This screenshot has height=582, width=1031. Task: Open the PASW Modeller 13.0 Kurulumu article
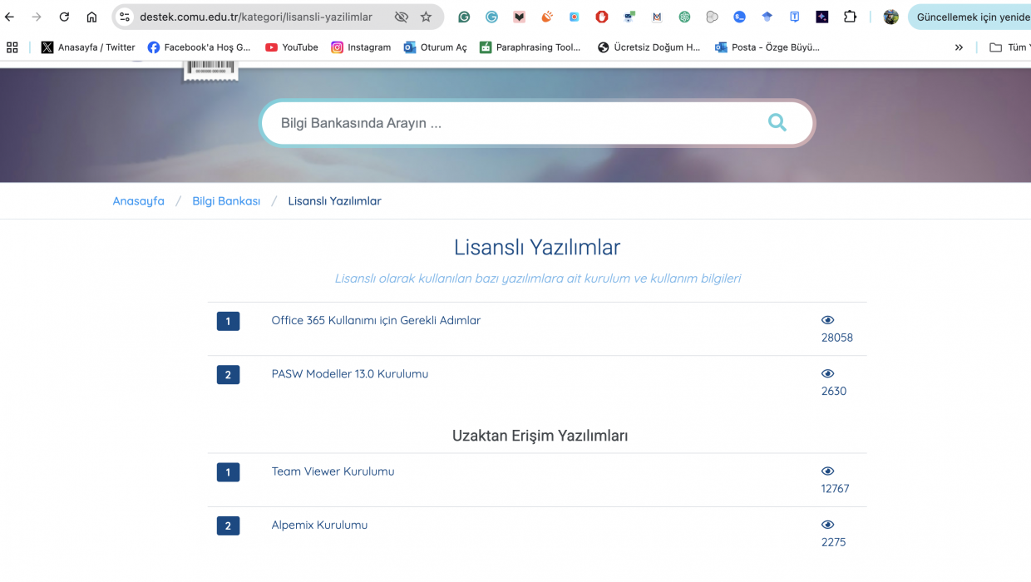350,374
